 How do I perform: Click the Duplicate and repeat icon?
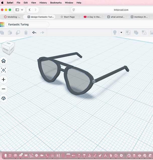tap(18, 33)
